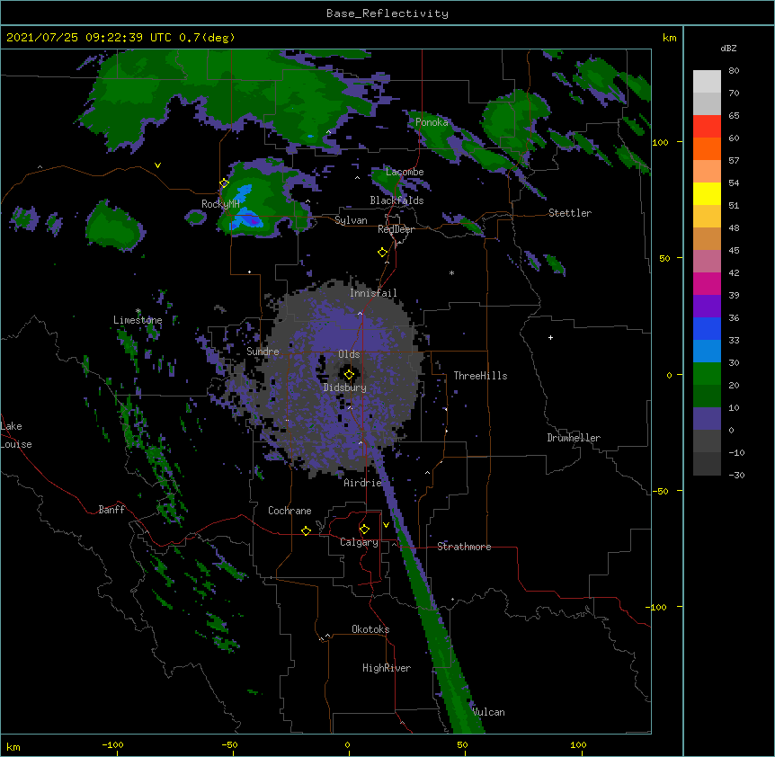Click the -100 tick on the horizontal km axis

tap(112, 744)
